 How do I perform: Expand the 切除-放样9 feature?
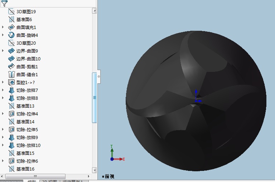pos(3,137)
